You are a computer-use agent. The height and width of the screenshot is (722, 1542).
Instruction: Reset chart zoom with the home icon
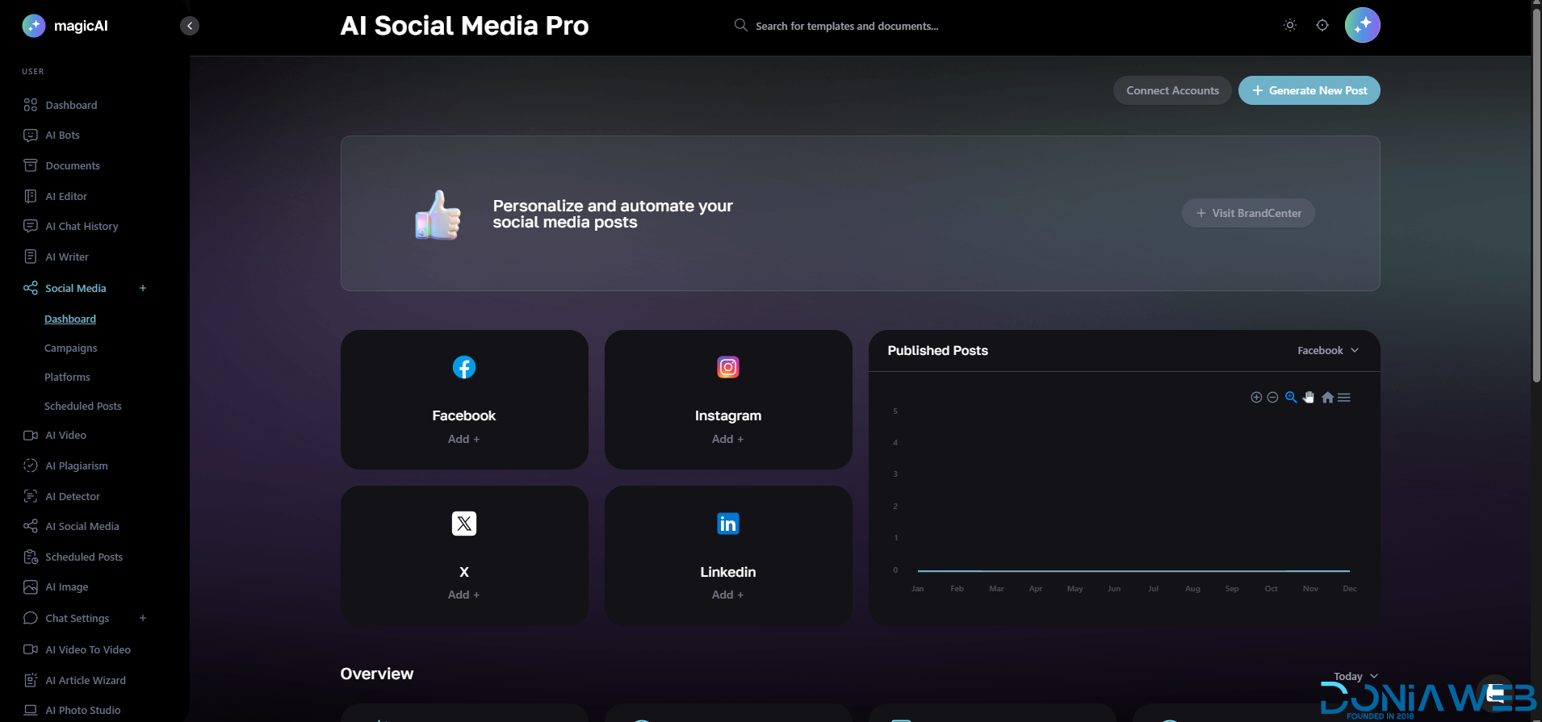1327,398
